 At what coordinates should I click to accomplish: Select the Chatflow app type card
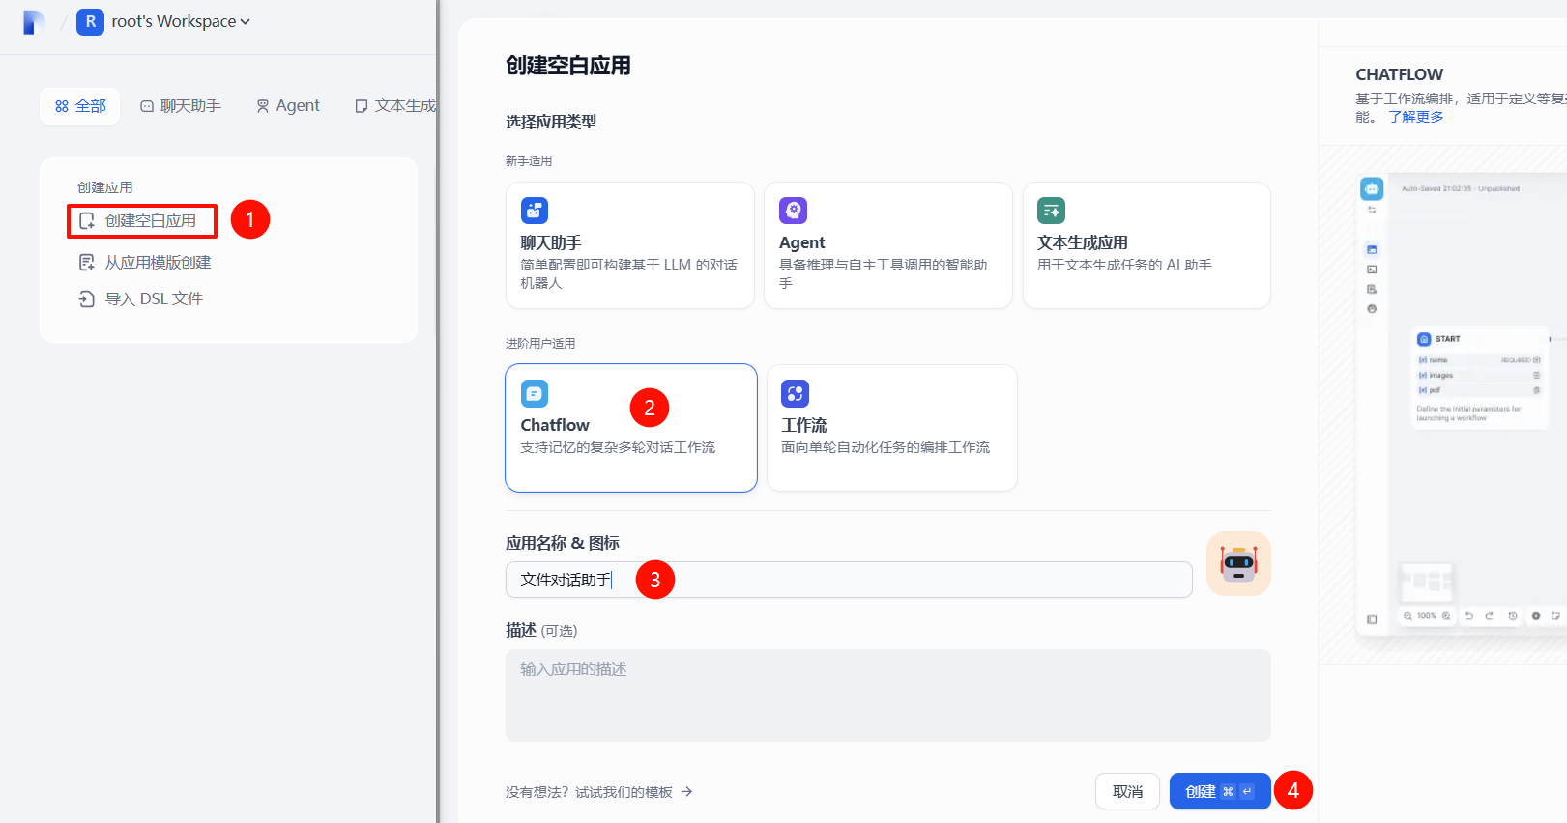[630, 428]
